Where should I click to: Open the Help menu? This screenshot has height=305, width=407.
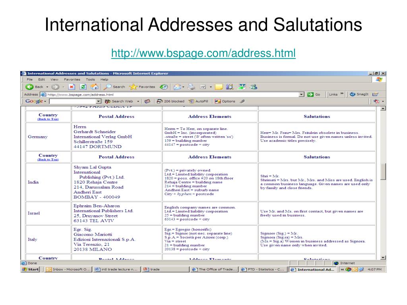104,79
